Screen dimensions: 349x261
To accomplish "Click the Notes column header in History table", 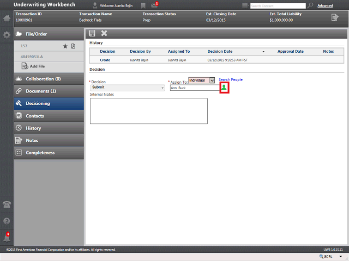I will [328, 52].
